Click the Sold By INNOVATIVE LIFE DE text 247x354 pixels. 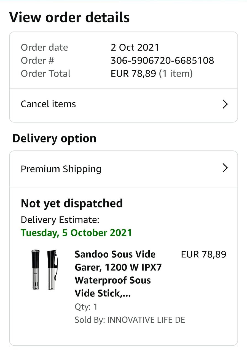(130, 320)
